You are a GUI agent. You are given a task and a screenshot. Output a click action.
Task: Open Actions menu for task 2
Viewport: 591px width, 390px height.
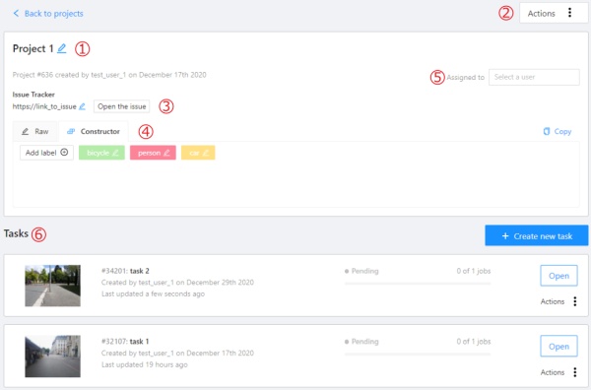558,301
